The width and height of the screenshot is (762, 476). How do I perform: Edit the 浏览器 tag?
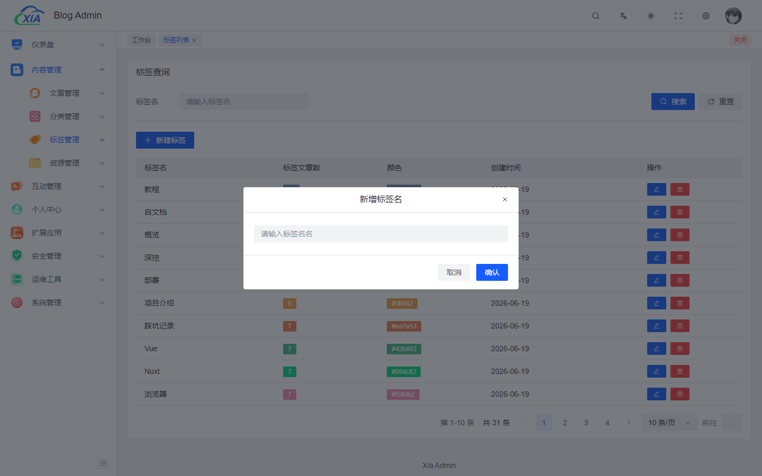tap(656, 394)
